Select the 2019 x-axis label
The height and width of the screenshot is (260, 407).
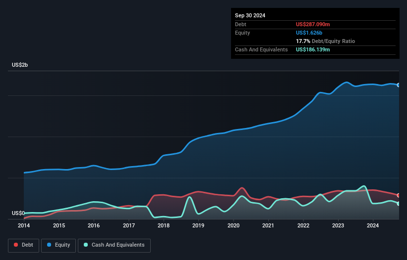198,225
